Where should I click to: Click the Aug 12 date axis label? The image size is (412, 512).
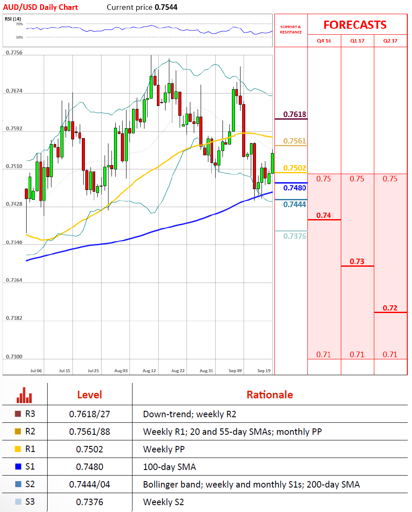[x=149, y=370]
